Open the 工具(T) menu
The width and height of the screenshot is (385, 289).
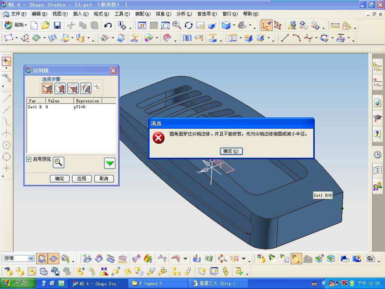click(122, 14)
